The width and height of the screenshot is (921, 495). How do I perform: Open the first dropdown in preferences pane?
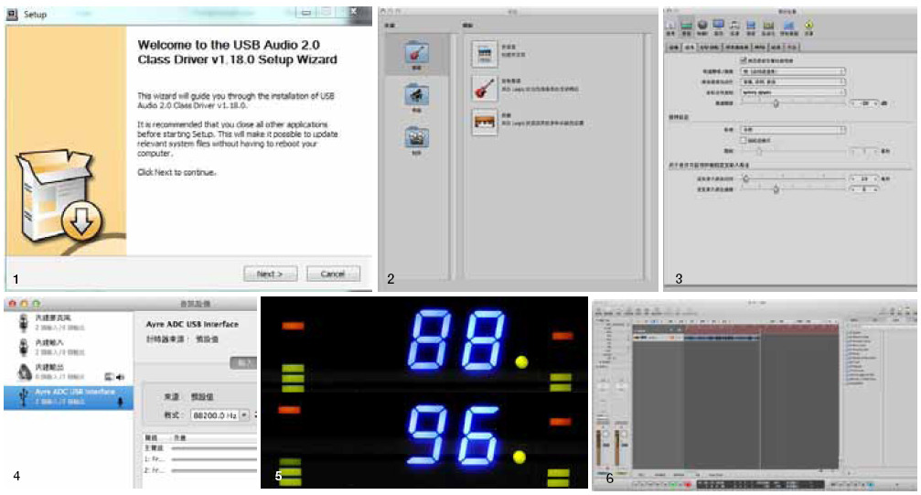pyautogui.click(x=793, y=70)
